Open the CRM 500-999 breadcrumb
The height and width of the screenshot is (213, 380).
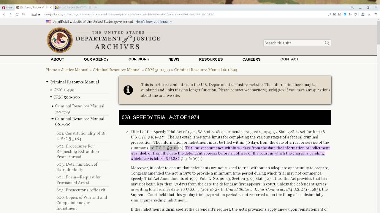click(157, 70)
